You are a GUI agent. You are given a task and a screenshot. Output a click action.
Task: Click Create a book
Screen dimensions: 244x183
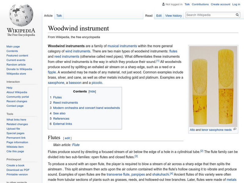click(x=16, y=165)
